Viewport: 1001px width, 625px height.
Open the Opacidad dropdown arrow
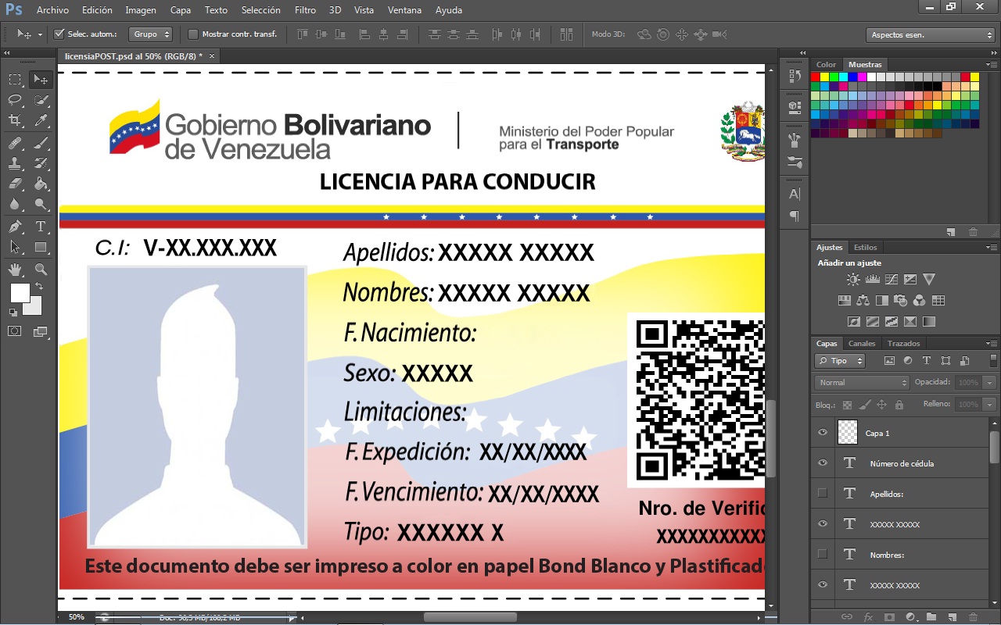pos(989,383)
